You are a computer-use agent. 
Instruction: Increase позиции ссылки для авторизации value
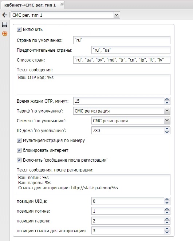[x=167, y=229]
